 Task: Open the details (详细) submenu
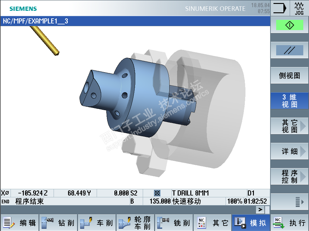[x=289, y=151]
